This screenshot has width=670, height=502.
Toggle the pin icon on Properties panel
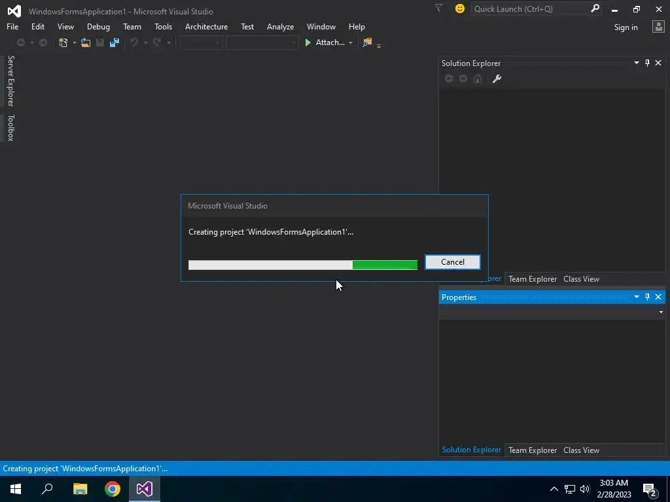(x=647, y=297)
